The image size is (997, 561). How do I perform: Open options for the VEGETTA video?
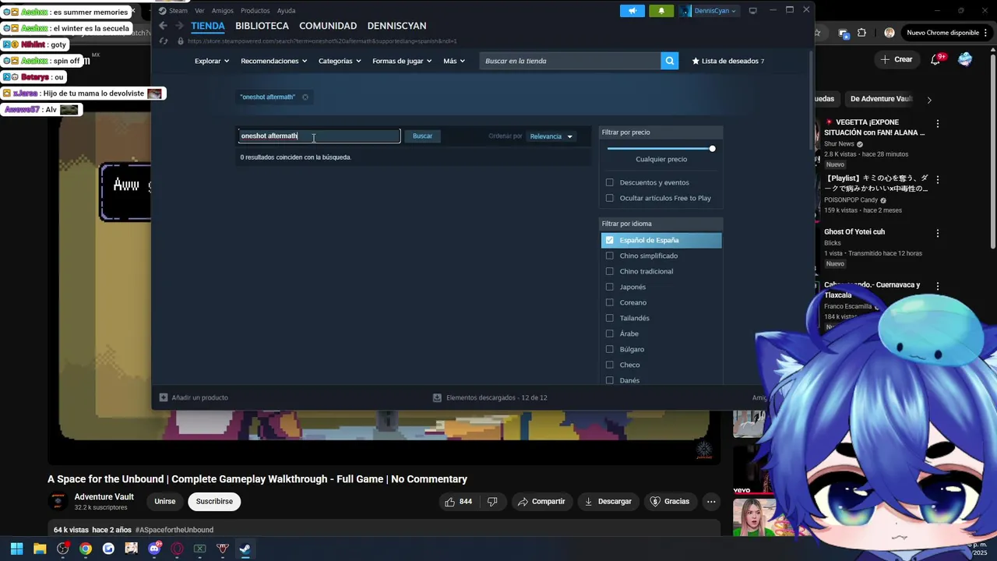938,124
